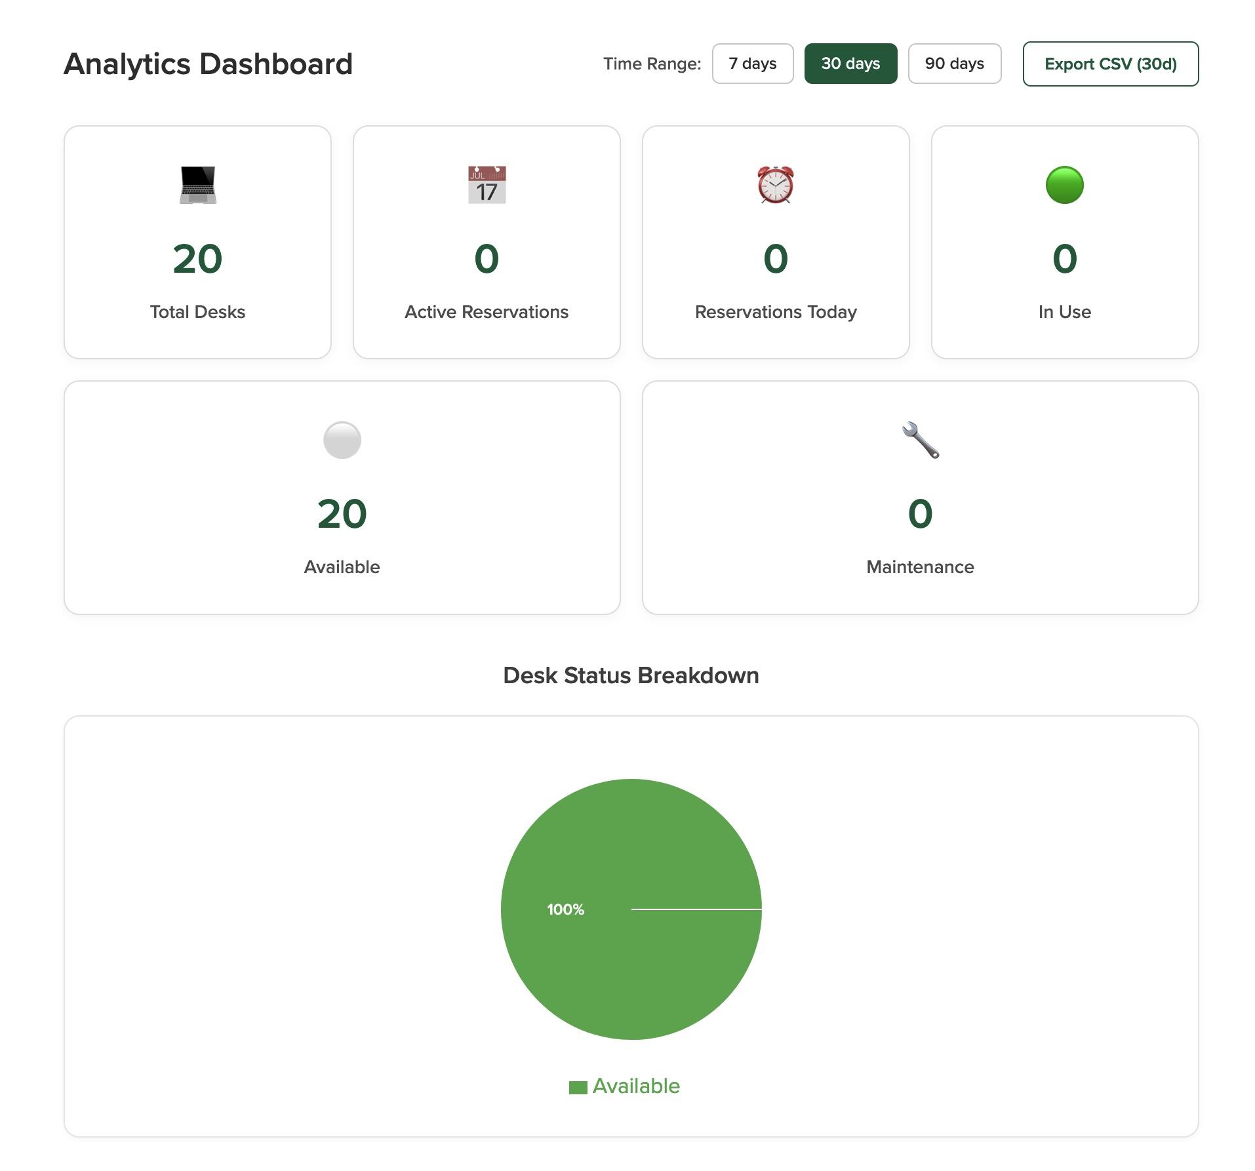Click the Export CSV (30d) button
The height and width of the screenshot is (1171, 1255).
coord(1110,64)
